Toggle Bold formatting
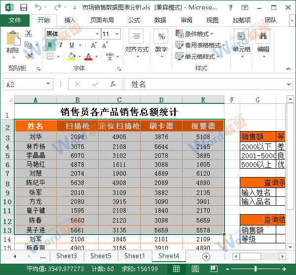The height and width of the screenshot is (275, 296). click(x=49, y=45)
